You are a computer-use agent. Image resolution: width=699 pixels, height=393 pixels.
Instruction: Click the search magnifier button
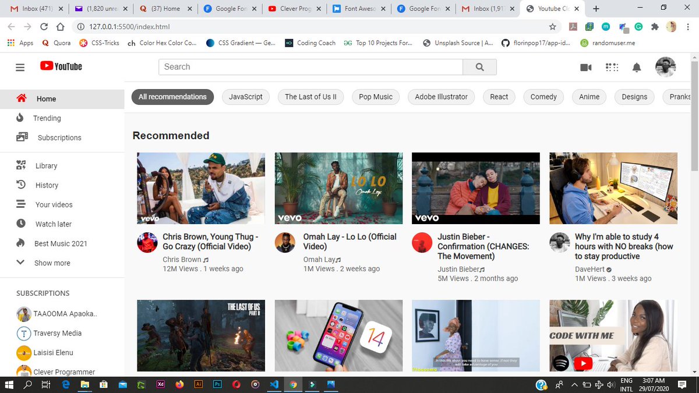[479, 67]
